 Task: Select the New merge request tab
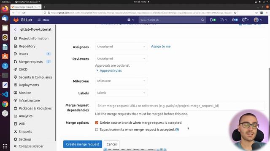(26, 7)
